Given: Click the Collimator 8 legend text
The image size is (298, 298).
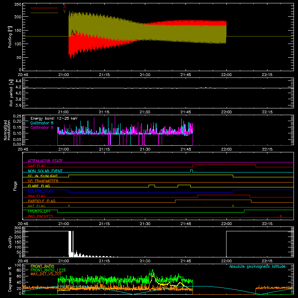Looking at the screenshot, I should [x=42, y=123].
